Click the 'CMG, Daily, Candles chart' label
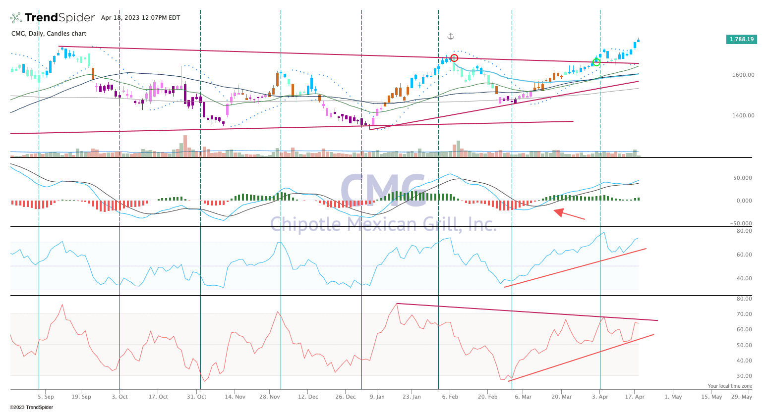Image resolution: width=767 pixels, height=412 pixels. point(49,34)
